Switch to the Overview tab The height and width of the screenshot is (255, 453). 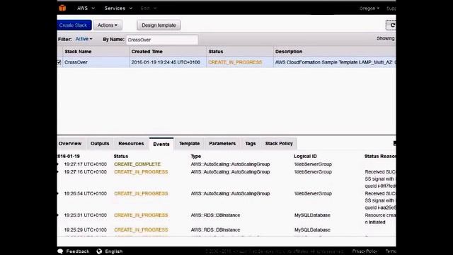(x=70, y=143)
